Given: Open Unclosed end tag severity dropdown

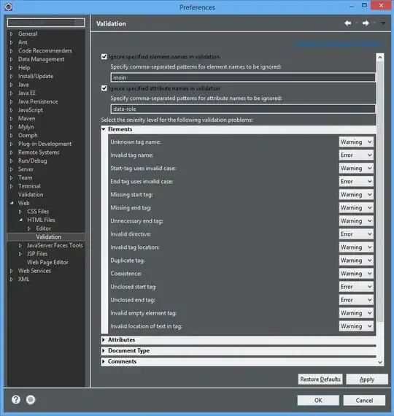Looking at the screenshot, I should 356,300.
